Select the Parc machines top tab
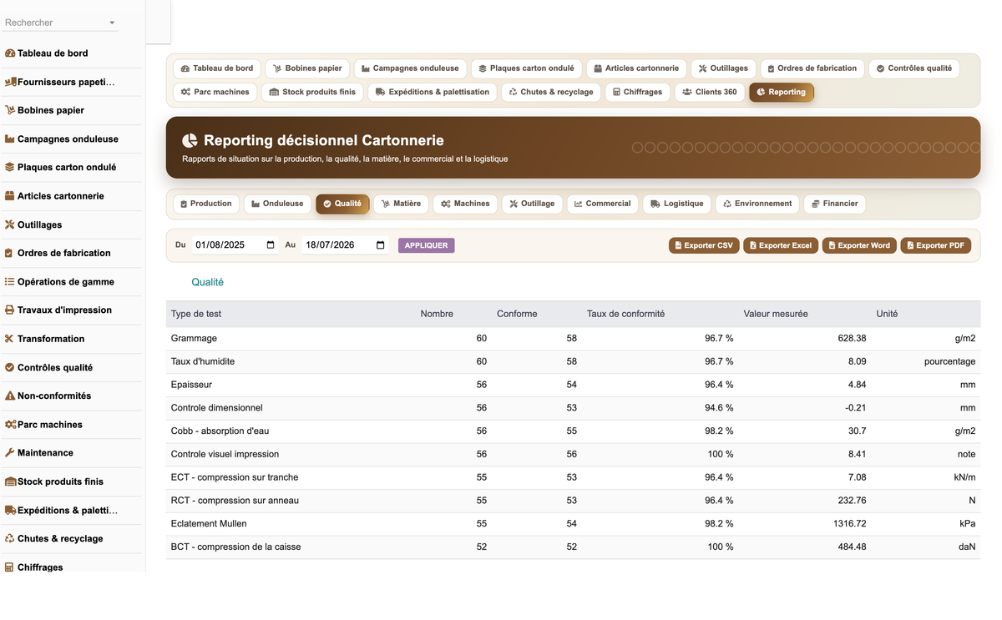1002x620 pixels. (215, 92)
